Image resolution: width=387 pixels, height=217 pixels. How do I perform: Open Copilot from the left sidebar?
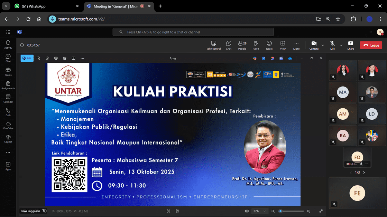click(8, 139)
